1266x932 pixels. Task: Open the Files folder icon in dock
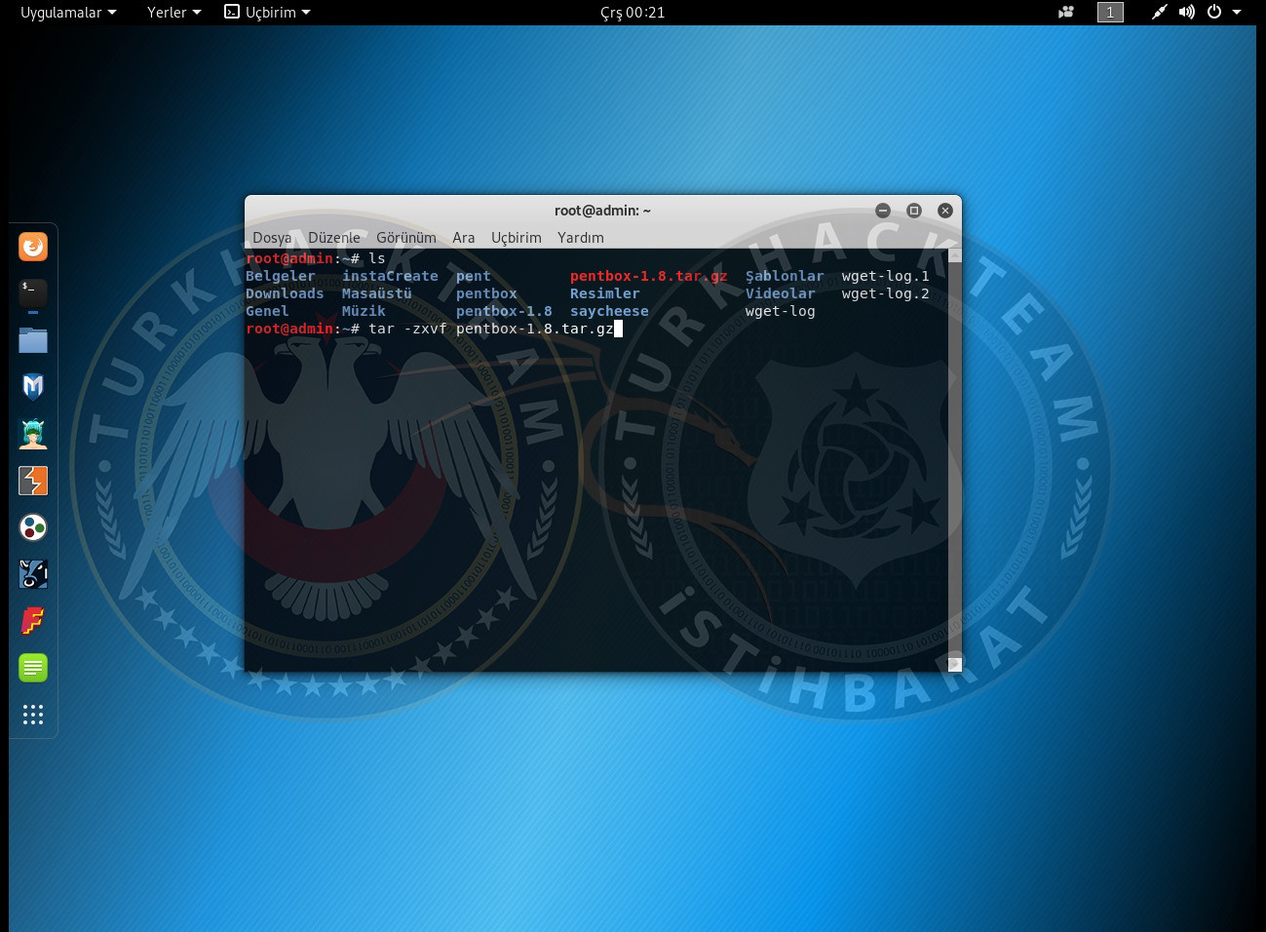click(x=33, y=340)
